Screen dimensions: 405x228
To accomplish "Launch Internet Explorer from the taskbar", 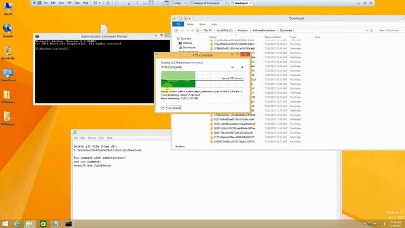I will tap(17, 224).
